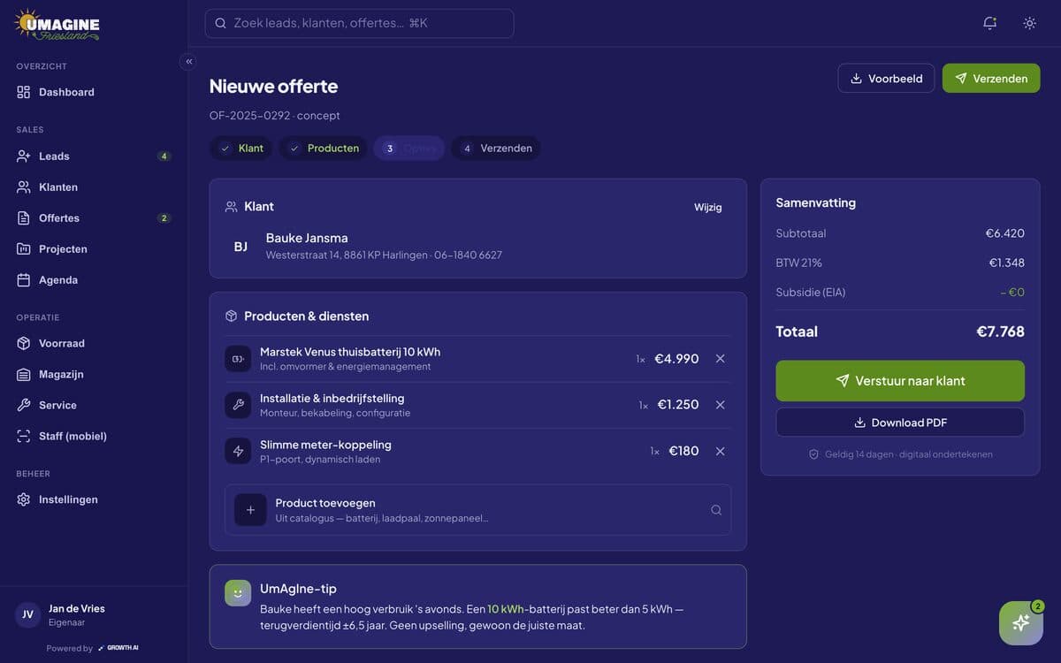The image size is (1061, 663).
Task: Click the BTW 21% label
Action: 799,263
